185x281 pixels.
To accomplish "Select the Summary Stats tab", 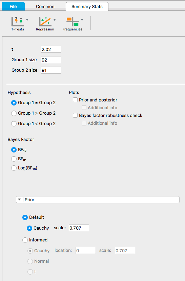I will [87, 7].
